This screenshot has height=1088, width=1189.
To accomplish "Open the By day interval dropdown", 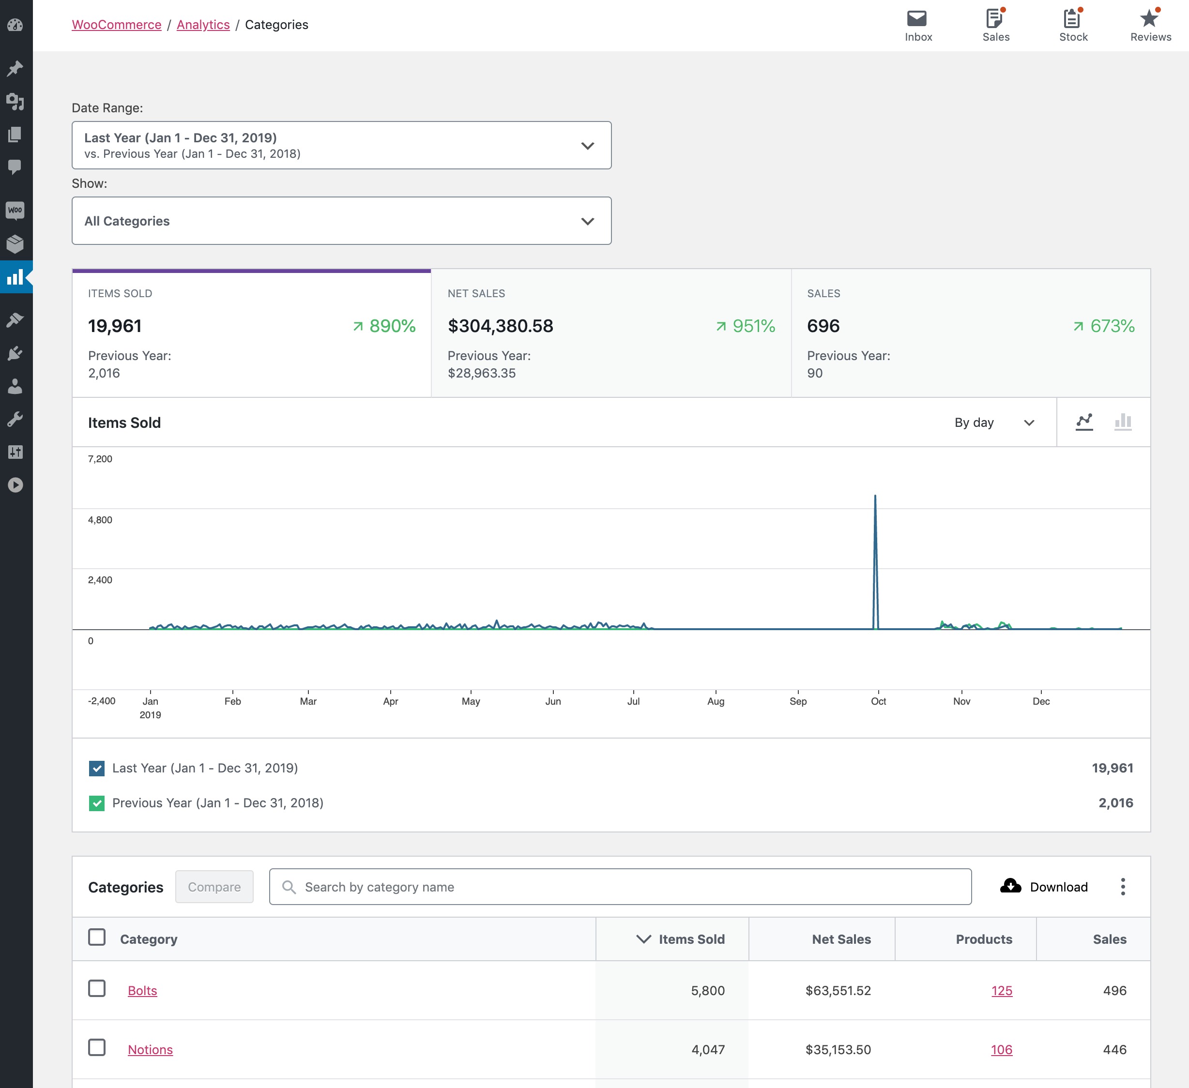I will [994, 423].
